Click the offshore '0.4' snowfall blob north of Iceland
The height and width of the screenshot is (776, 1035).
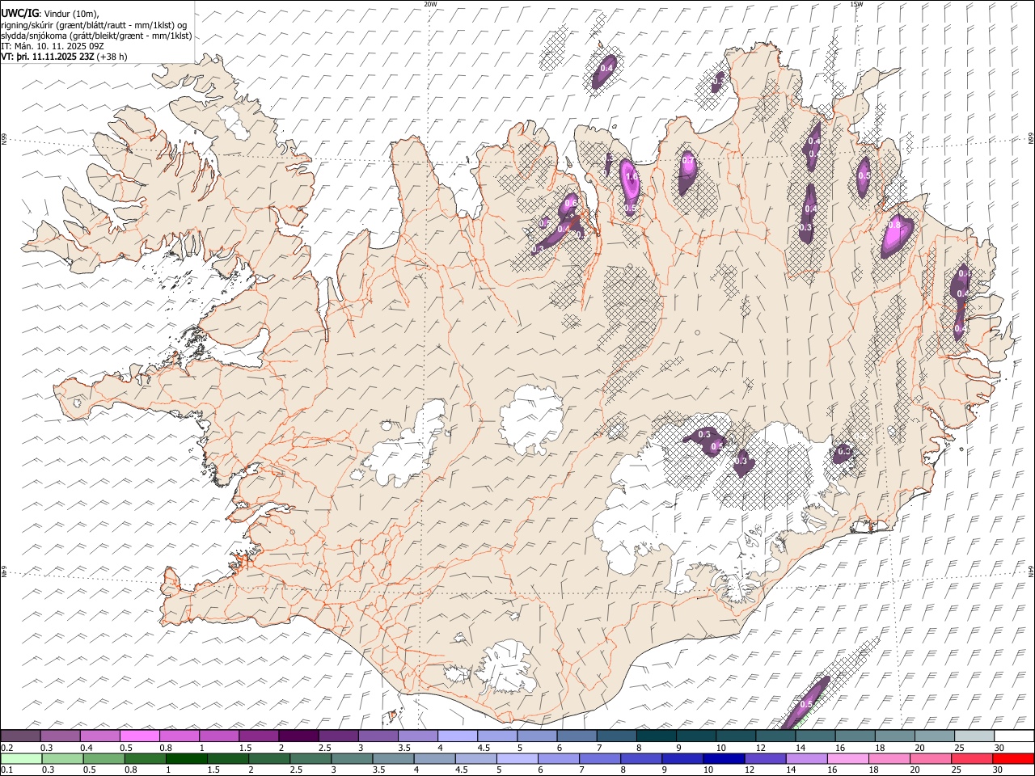[604, 71]
